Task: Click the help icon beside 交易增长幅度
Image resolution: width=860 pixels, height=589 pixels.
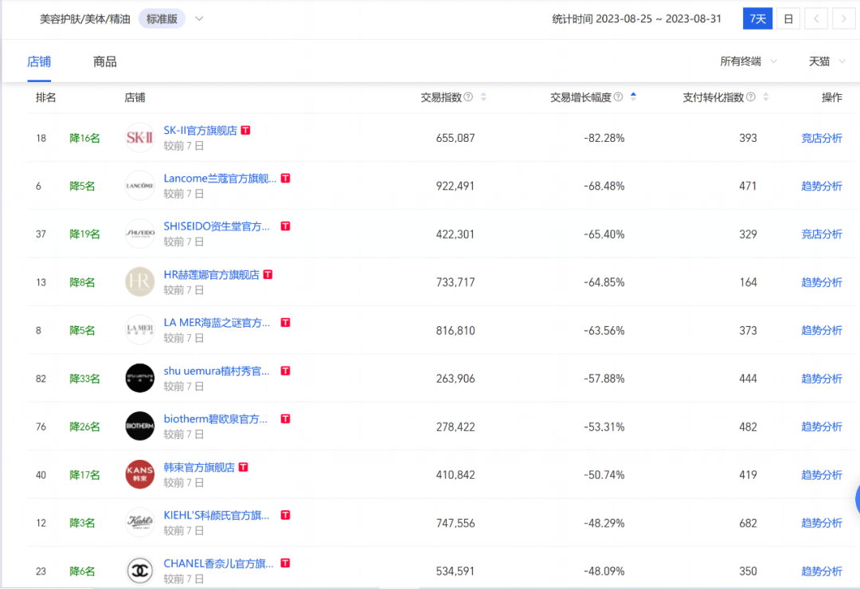Action: tap(618, 97)
